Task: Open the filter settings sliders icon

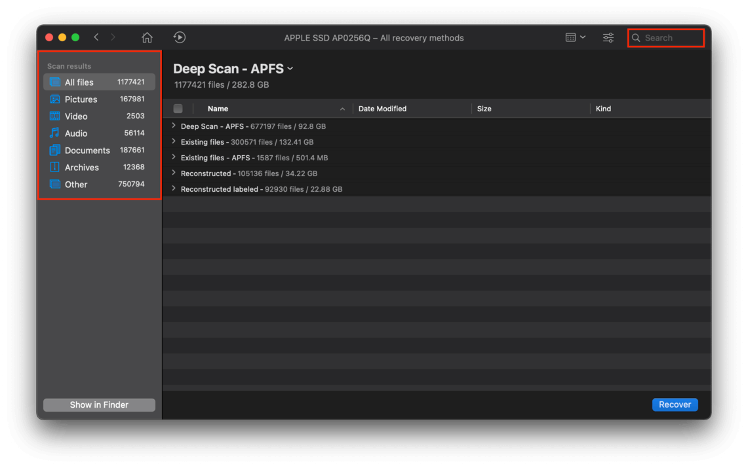Action: (x=608, y=37)
